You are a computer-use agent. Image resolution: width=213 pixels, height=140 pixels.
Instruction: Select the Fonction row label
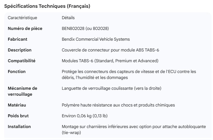(17, 71)
